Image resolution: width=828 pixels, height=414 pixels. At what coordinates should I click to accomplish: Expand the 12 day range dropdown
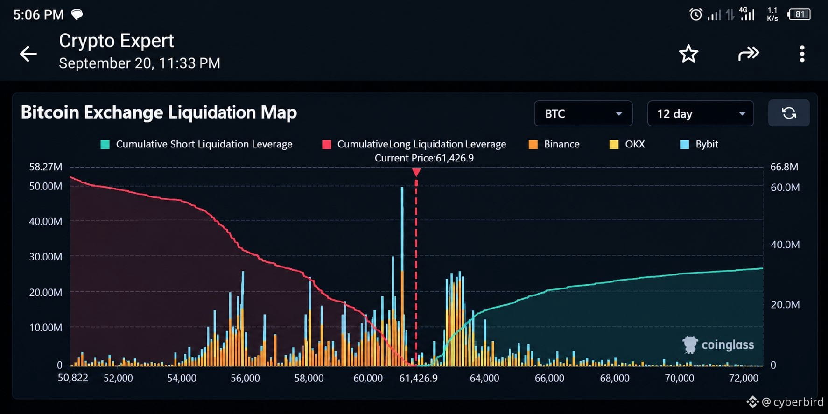(700, 113)
